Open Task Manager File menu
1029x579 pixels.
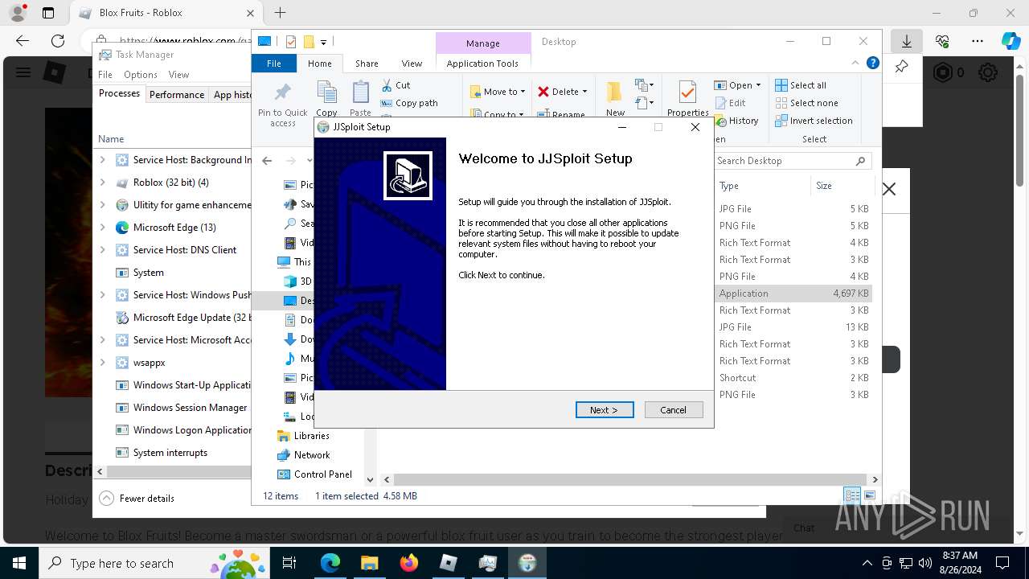point(105,75)
